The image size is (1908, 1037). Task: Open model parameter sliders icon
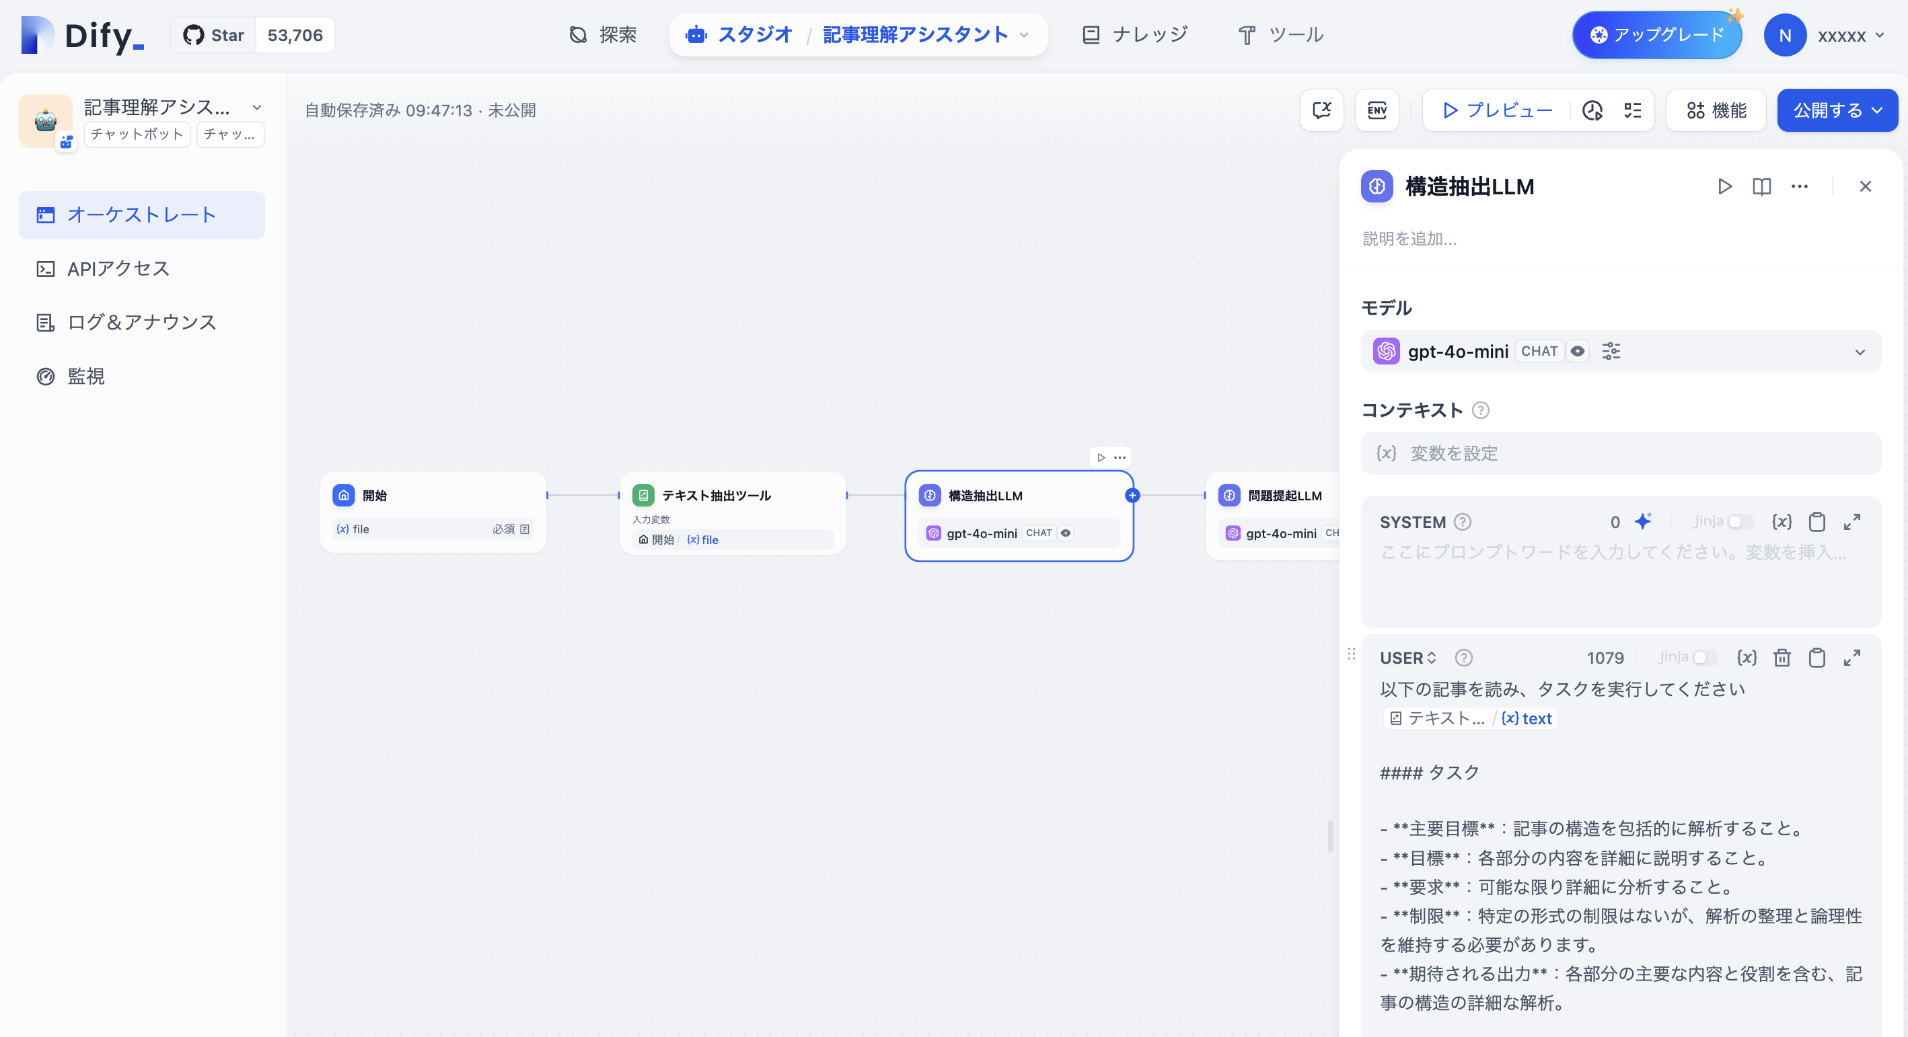[x=1611, y=351]
